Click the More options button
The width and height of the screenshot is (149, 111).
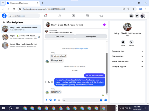pos(91,36)
